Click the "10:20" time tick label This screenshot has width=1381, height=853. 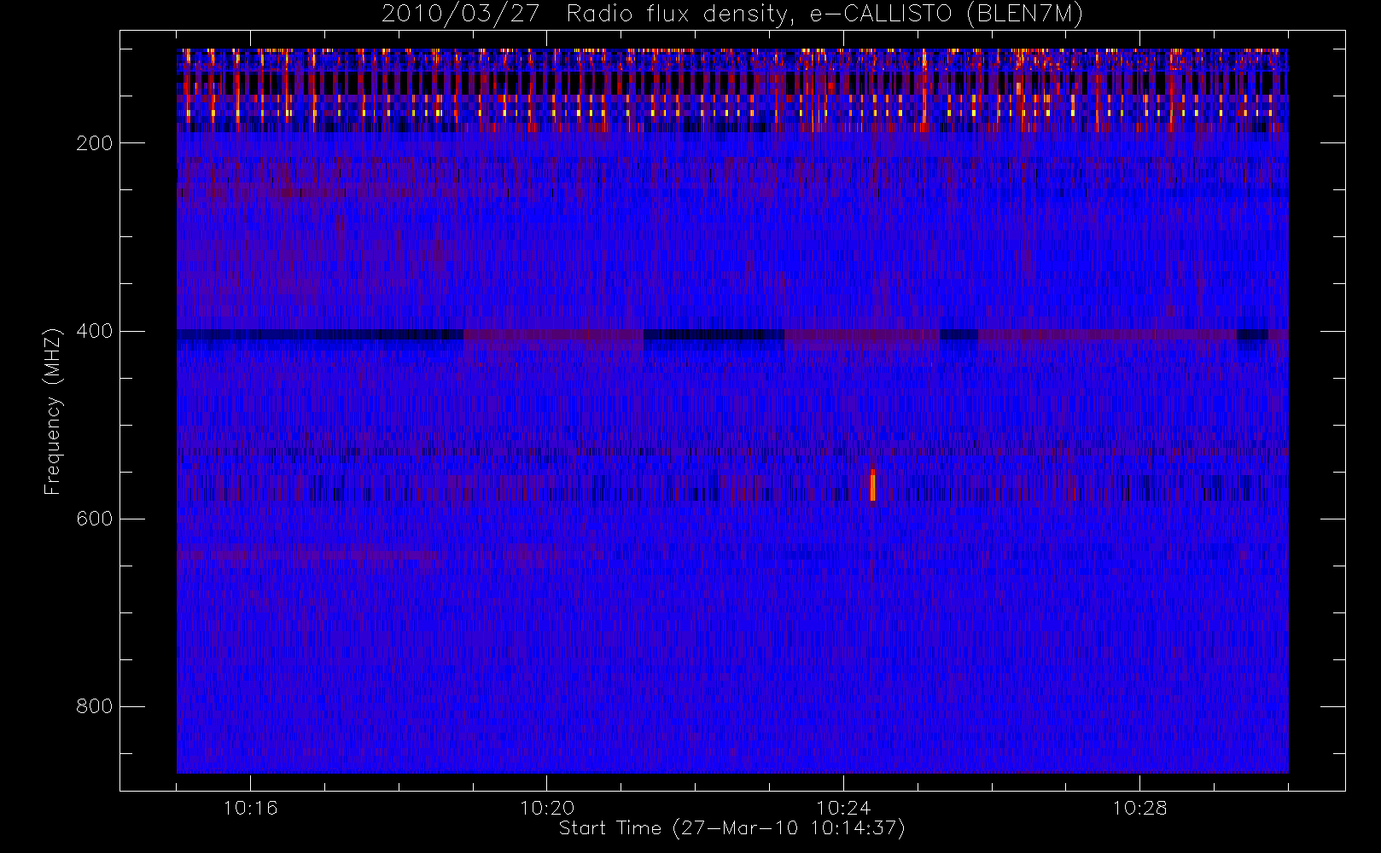(x=546, y=808)
